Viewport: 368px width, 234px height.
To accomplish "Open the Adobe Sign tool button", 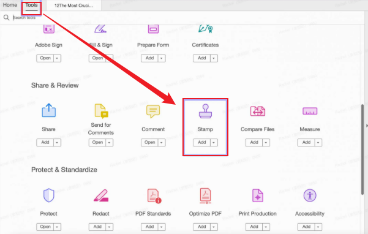I will (45, 58).
